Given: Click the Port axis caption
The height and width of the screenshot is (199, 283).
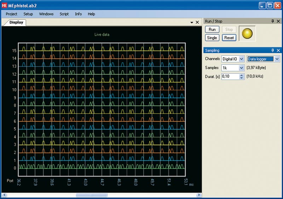Looking at the screenshot, I should point(10,181).
